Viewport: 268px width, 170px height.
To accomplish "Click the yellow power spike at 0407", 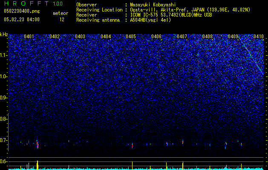I will [x=183, y=166].
